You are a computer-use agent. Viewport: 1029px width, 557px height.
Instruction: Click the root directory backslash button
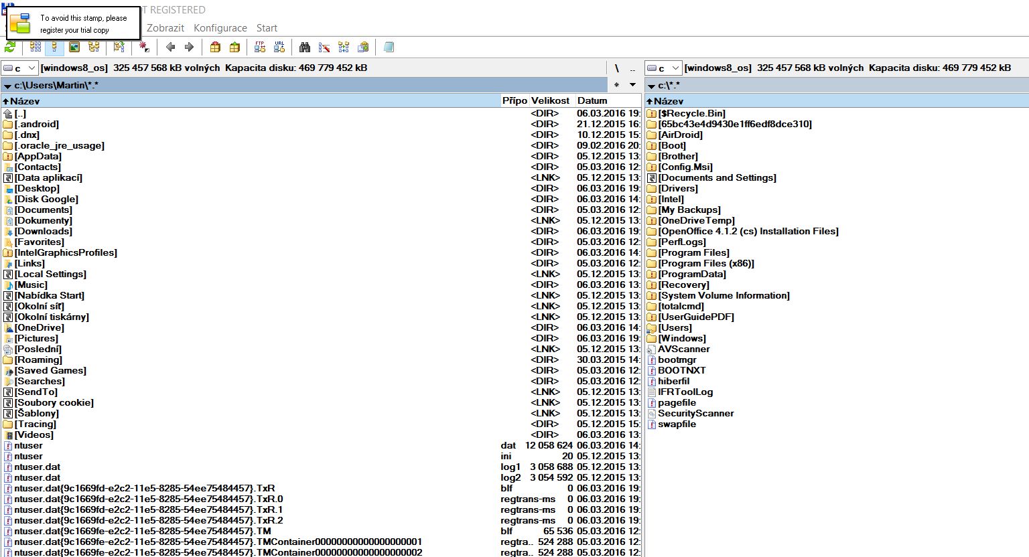616,68
